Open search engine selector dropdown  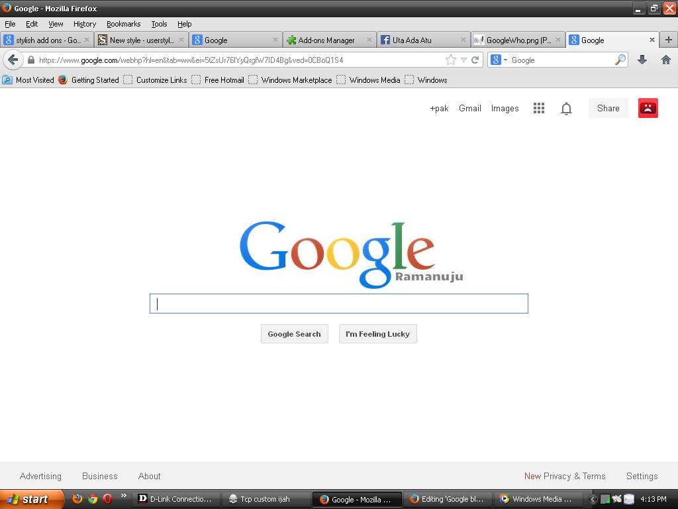coord(499,60)
